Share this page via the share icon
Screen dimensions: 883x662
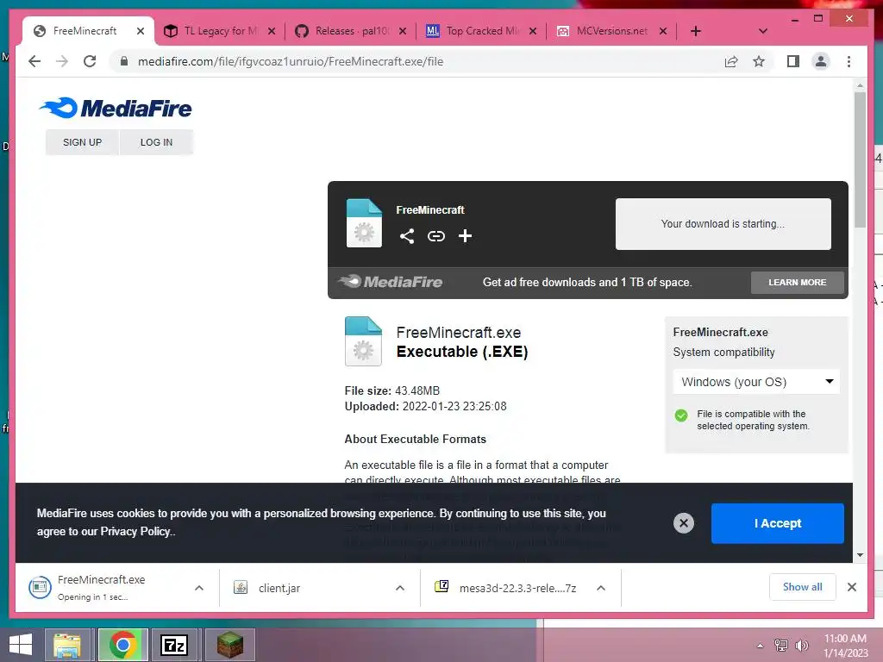coord(731,61)
